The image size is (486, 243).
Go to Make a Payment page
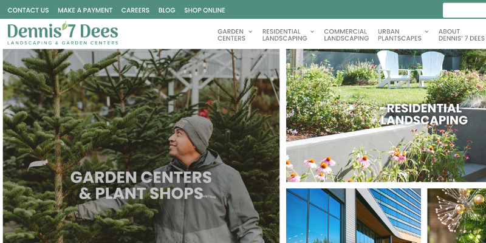(x=85, y=10)
